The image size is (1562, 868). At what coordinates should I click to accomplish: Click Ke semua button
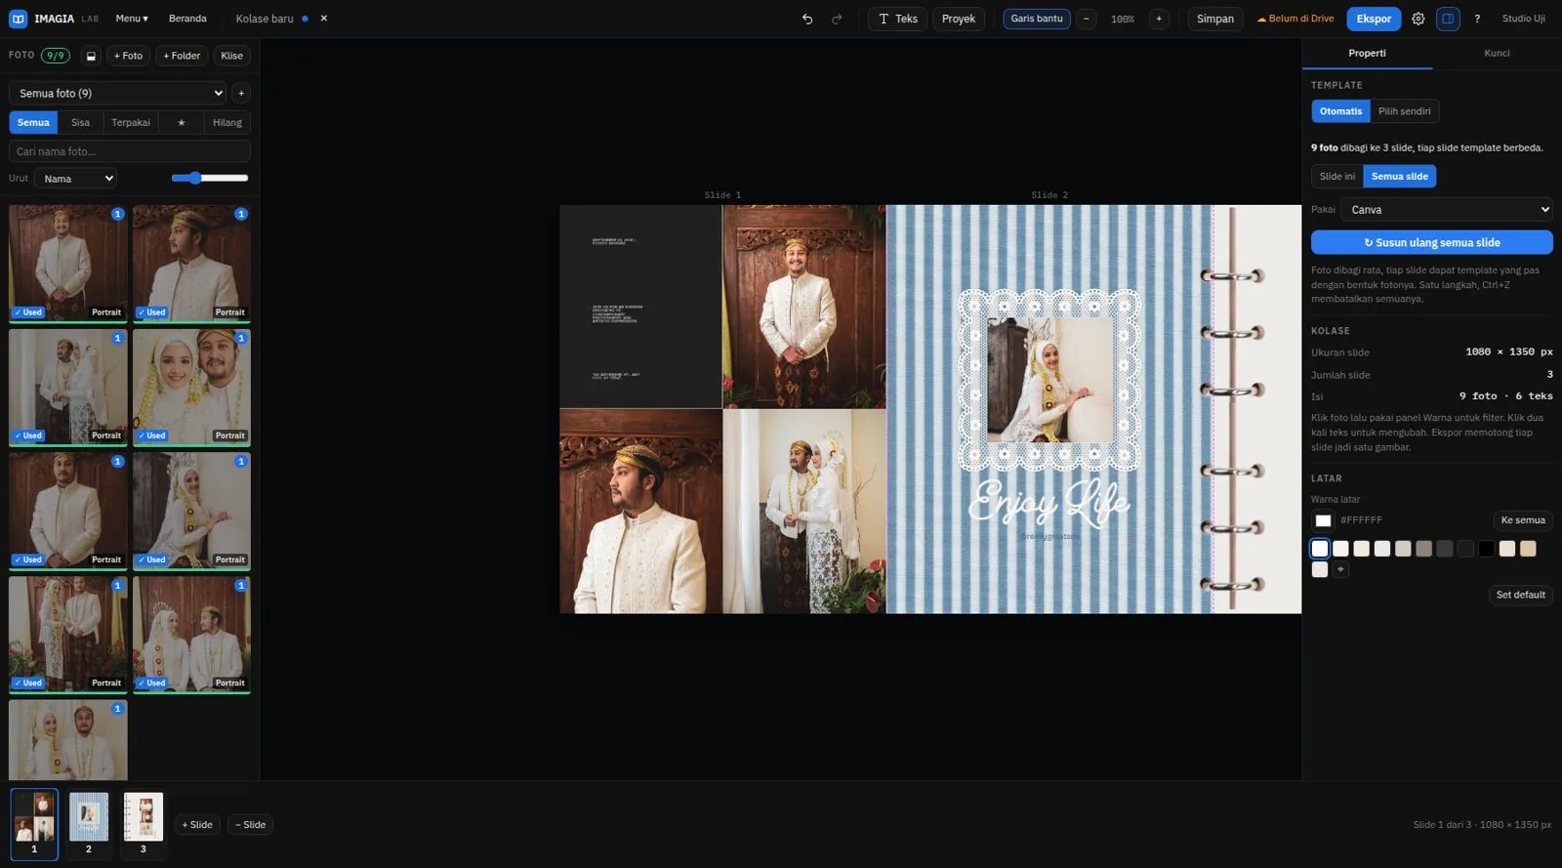coord(1523,520)
